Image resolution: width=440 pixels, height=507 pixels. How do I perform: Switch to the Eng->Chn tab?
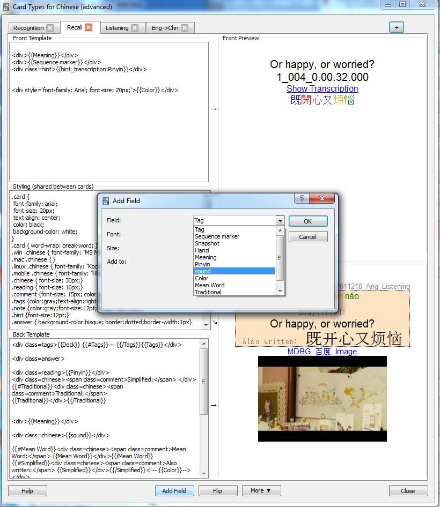[x=165, y=28]
